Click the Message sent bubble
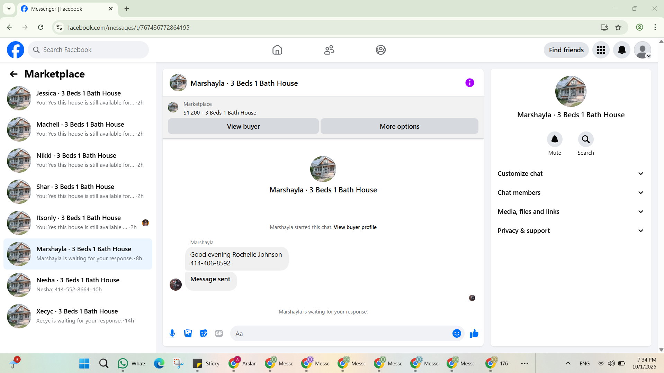Screen dimensions: 664x373 coord(211,281)
